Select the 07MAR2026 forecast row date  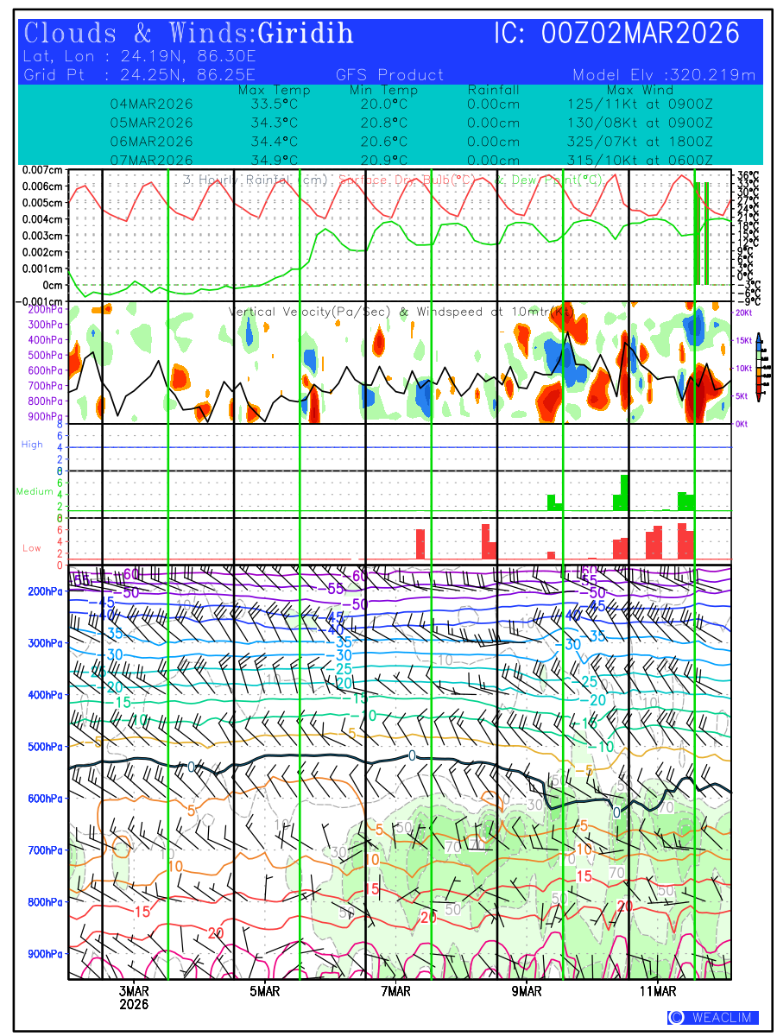151,160
